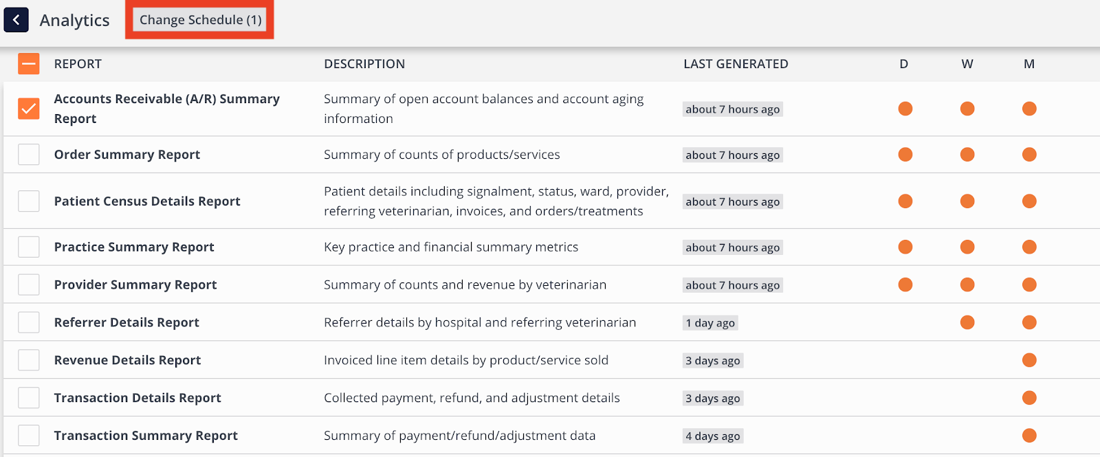Viewport: 1100px width, 457px height.
Task: Click the '1 day ago' timestamp badge
Action: tap(710, 323)
